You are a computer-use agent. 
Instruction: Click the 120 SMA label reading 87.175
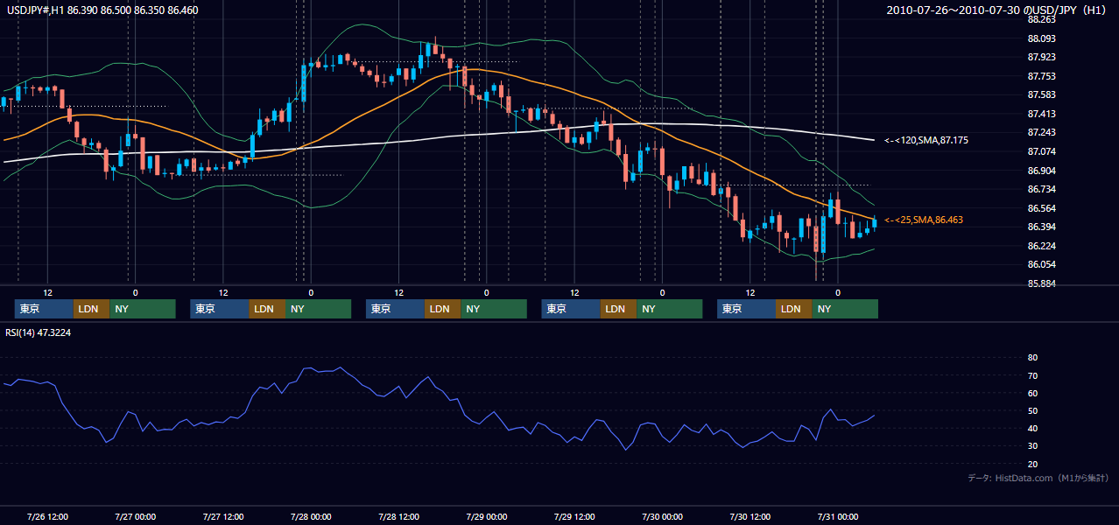[x=926, y=140]
